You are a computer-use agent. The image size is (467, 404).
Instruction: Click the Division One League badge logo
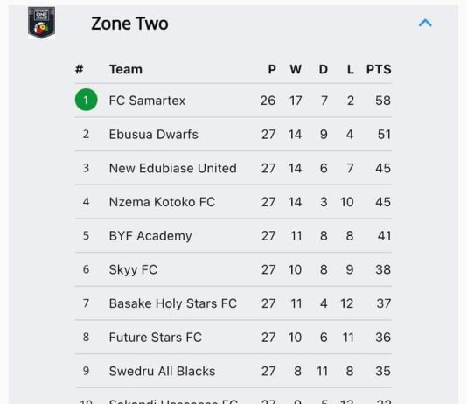[x=41, y=23]
